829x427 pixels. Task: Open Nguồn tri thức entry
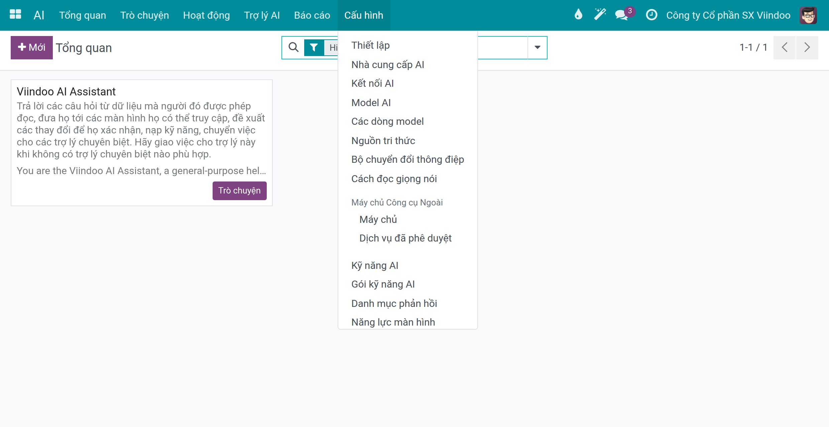407,140
